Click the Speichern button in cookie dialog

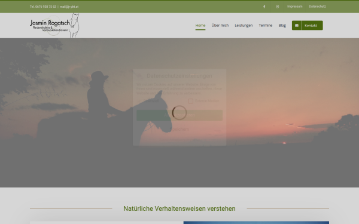coord(180,130)
